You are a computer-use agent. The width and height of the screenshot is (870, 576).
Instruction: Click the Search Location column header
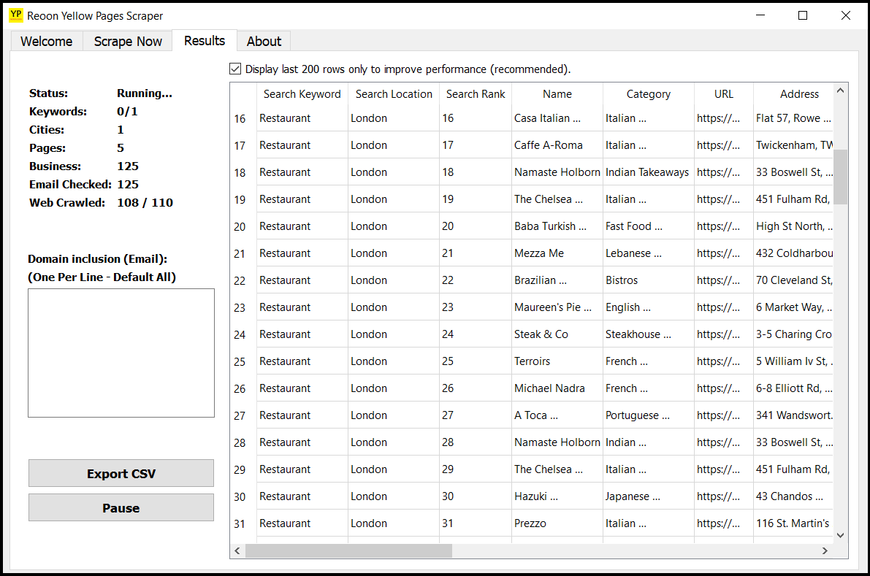(x=394, y=93)
